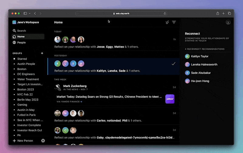Viewport: 243px width, 153px height.
Task: Click the Yahoo logo thumbnail
Action: (170, 99)
